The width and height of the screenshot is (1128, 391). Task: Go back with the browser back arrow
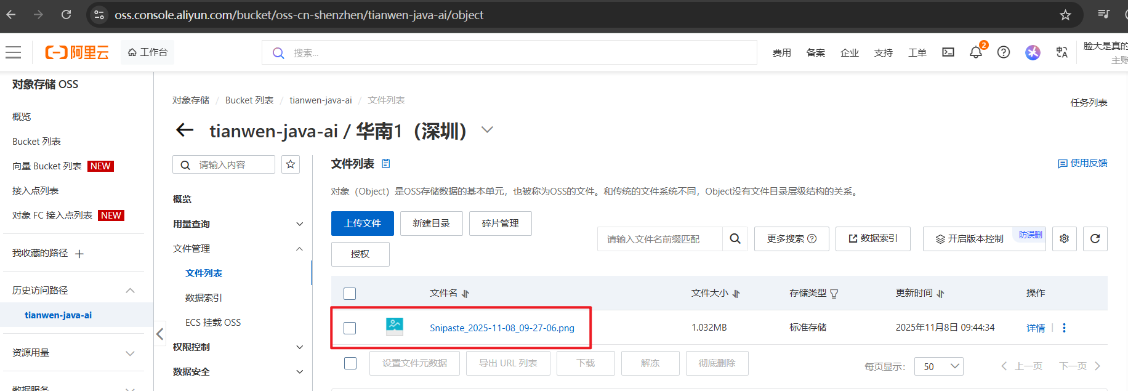[11, 14]
